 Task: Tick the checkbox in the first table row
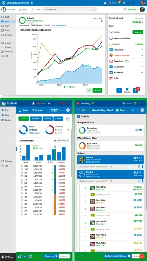(x=22, y=166)
